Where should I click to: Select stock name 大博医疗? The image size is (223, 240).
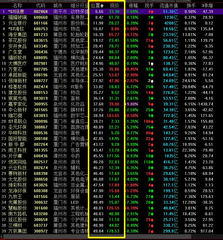click(18, 64)
